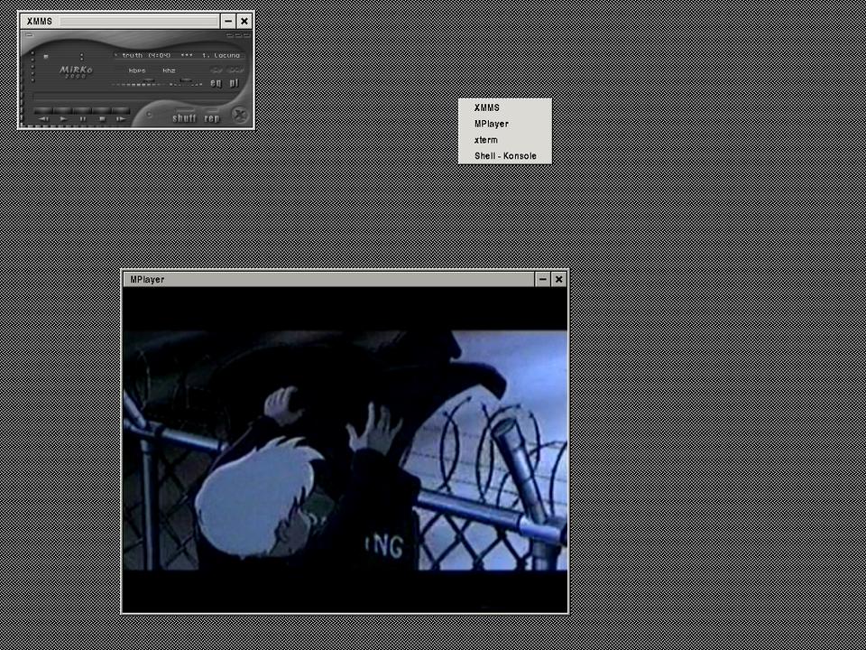Screen dimensions: 866x650
Task: Click the round XMMS logo icon
Action: 239,115
